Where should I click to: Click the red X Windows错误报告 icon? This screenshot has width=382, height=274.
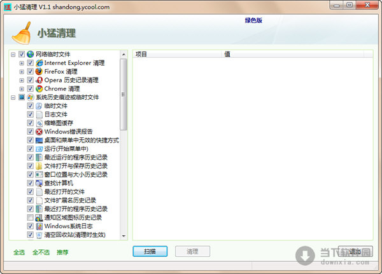click(39, 132)
